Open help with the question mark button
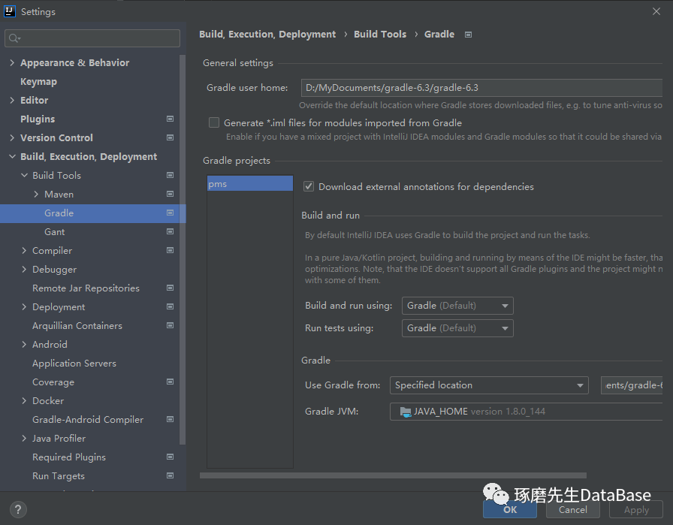 [x=18, y=509]
